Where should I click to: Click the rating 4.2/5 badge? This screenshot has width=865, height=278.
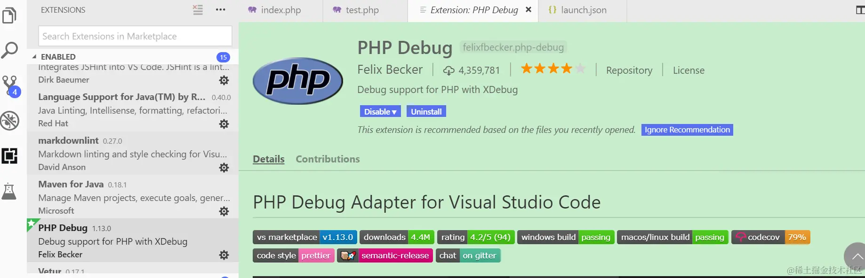[x=476, y=237]
